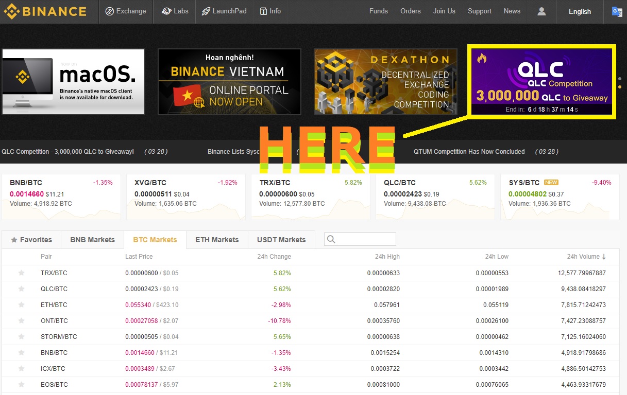Click the Join Us link
Screen dimensions: 627x395
[x=444, y=11]
